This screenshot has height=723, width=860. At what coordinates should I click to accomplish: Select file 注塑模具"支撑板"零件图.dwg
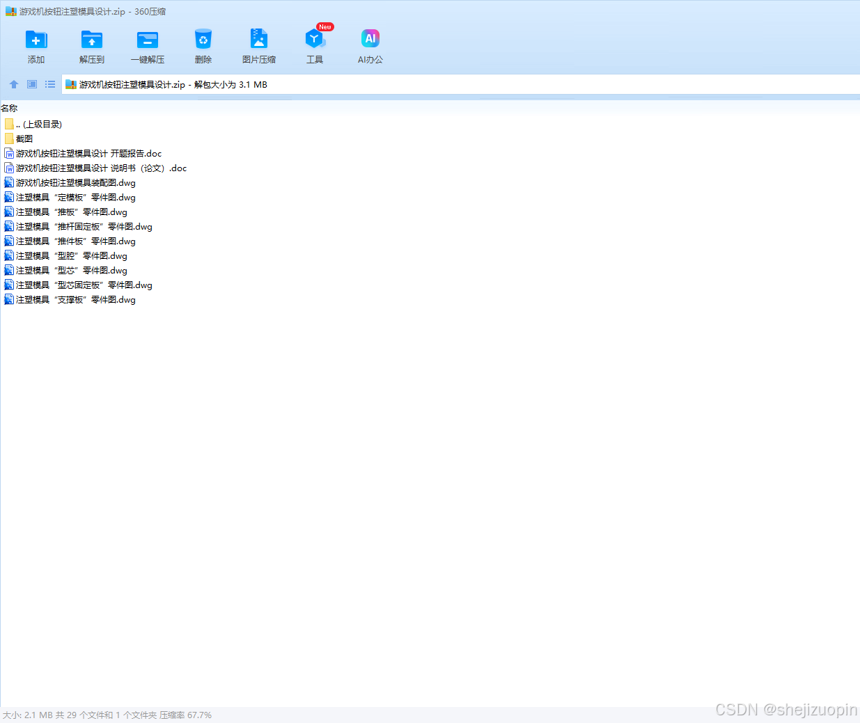76,299
